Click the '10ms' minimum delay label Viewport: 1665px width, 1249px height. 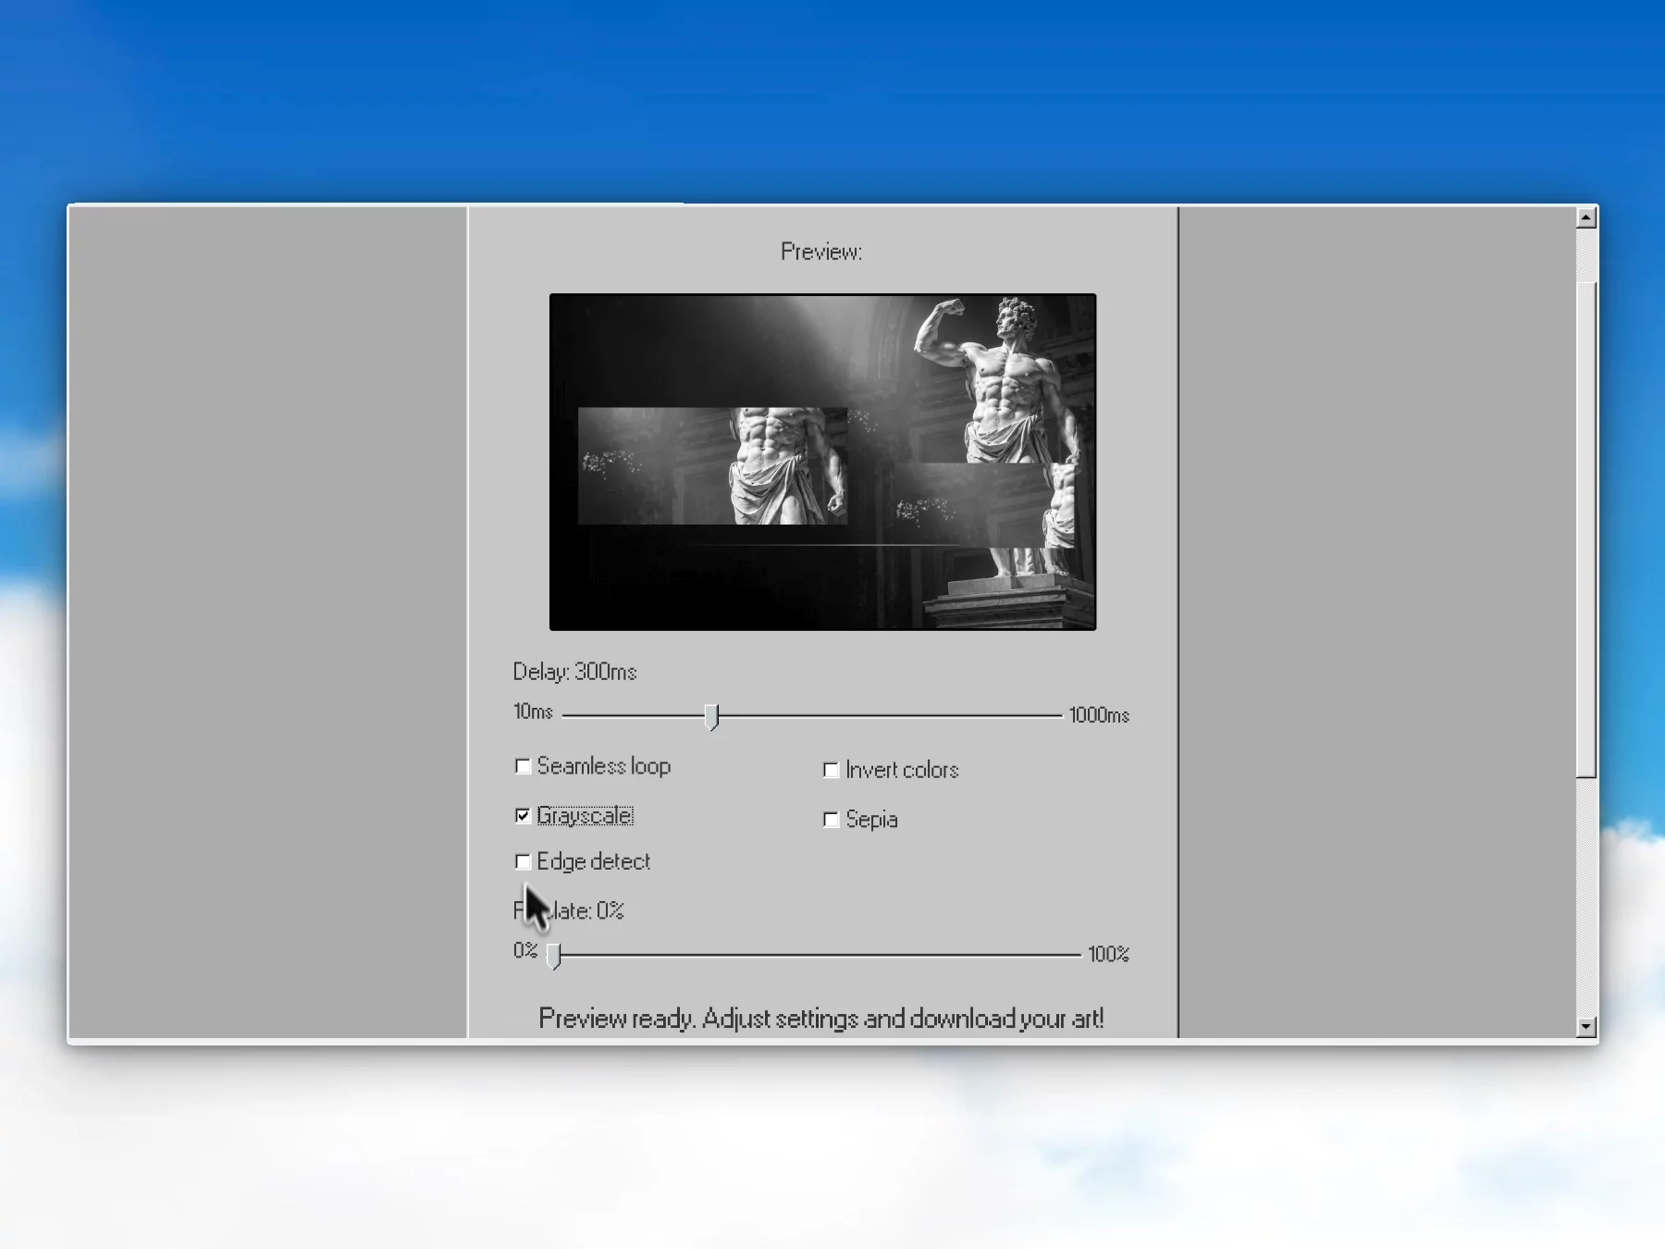[x=533, y=711]
